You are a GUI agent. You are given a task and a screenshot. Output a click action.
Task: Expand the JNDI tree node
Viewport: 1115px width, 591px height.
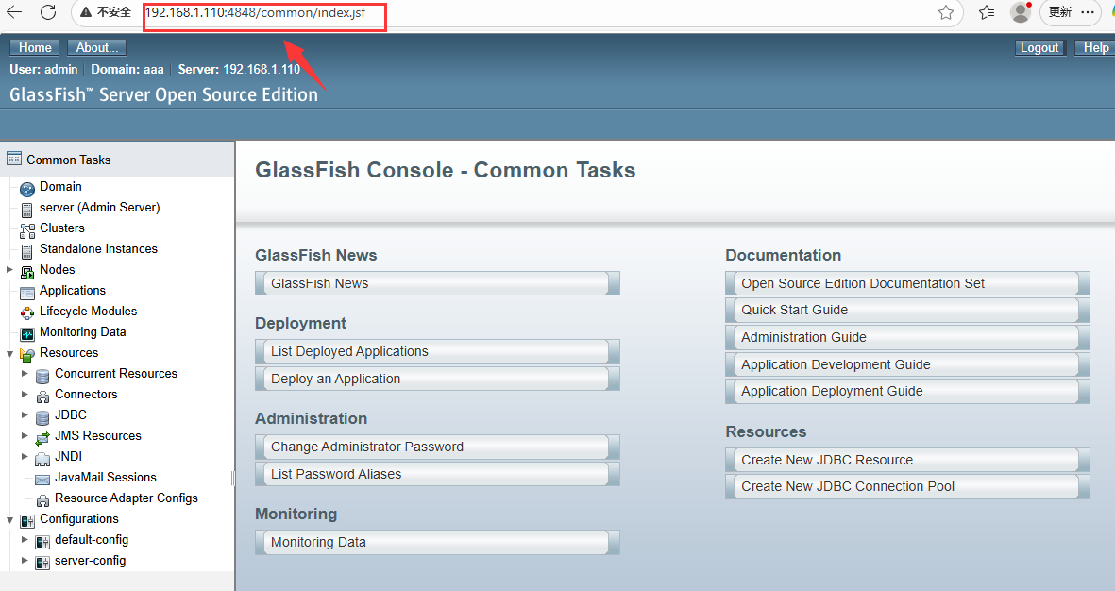pyautogui.click(x=25, y=456)
